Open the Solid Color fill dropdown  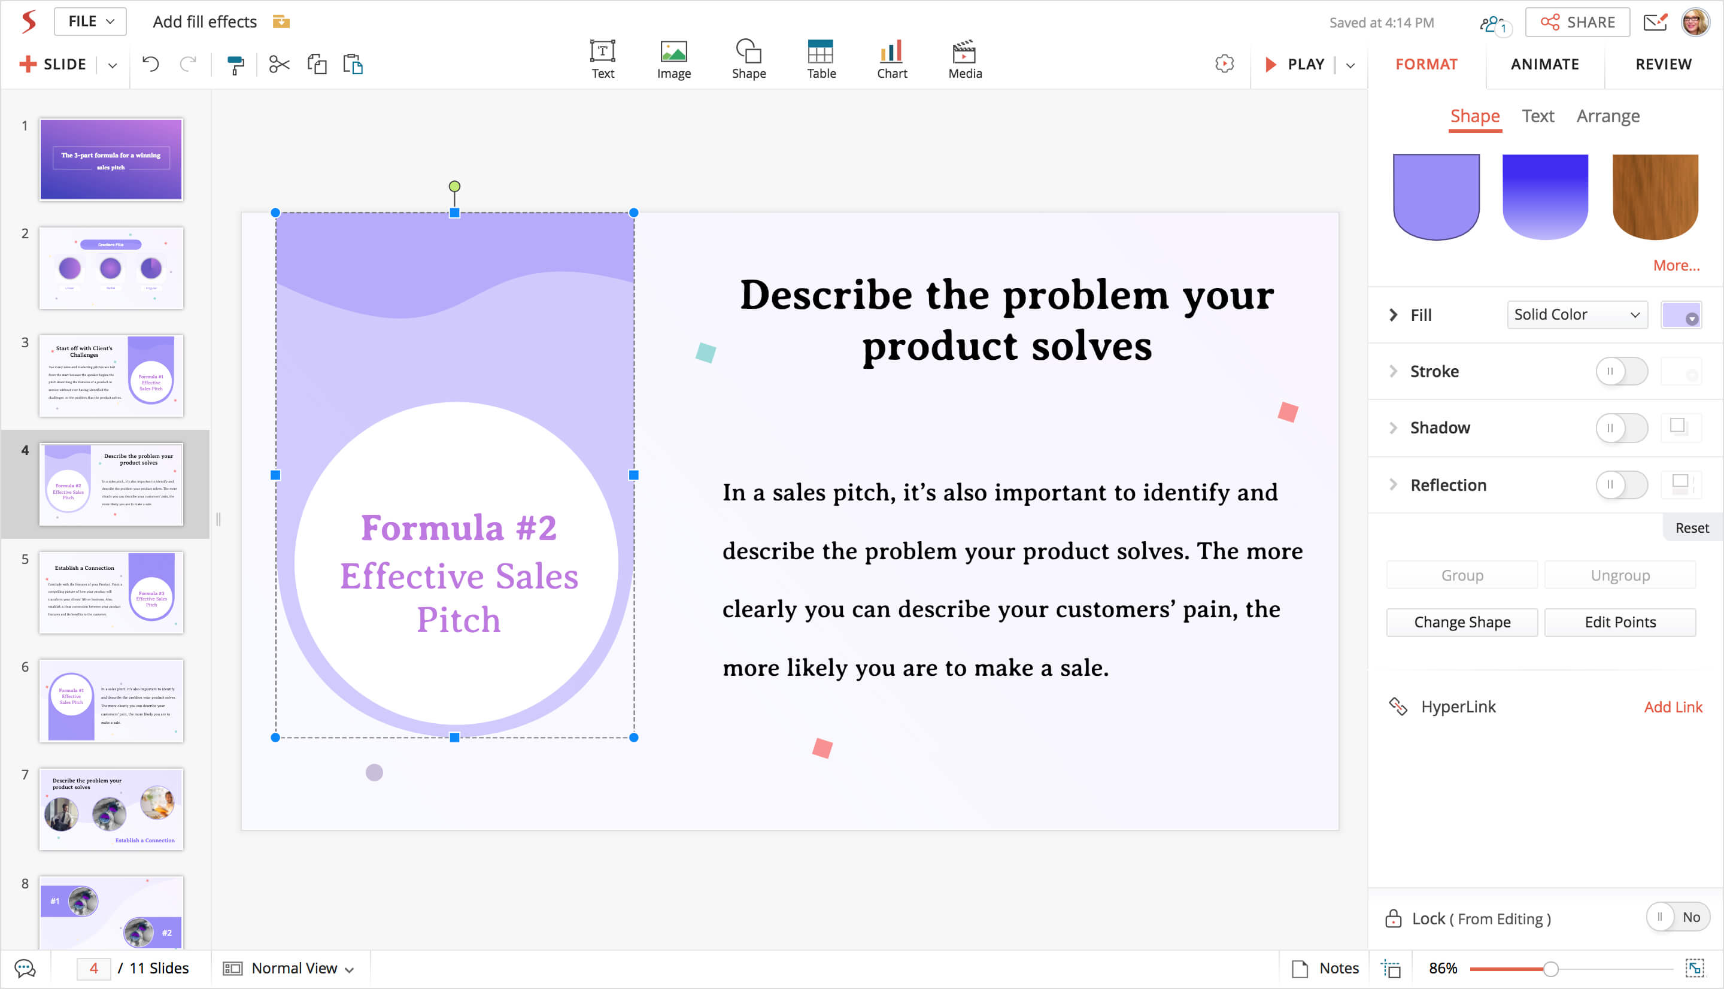[1577, 314]
